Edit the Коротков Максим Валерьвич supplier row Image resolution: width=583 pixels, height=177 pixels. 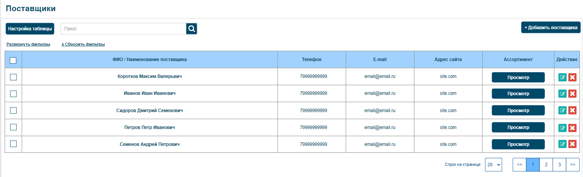(563, 78)
